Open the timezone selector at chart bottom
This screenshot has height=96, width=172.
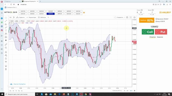point(117,91)
